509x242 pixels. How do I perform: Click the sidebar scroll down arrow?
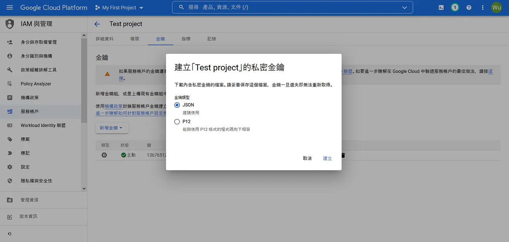[x=84, y=189]
